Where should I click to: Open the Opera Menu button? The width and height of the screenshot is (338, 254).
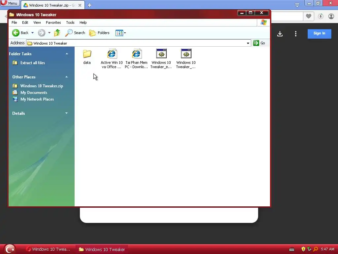point(10,3)
